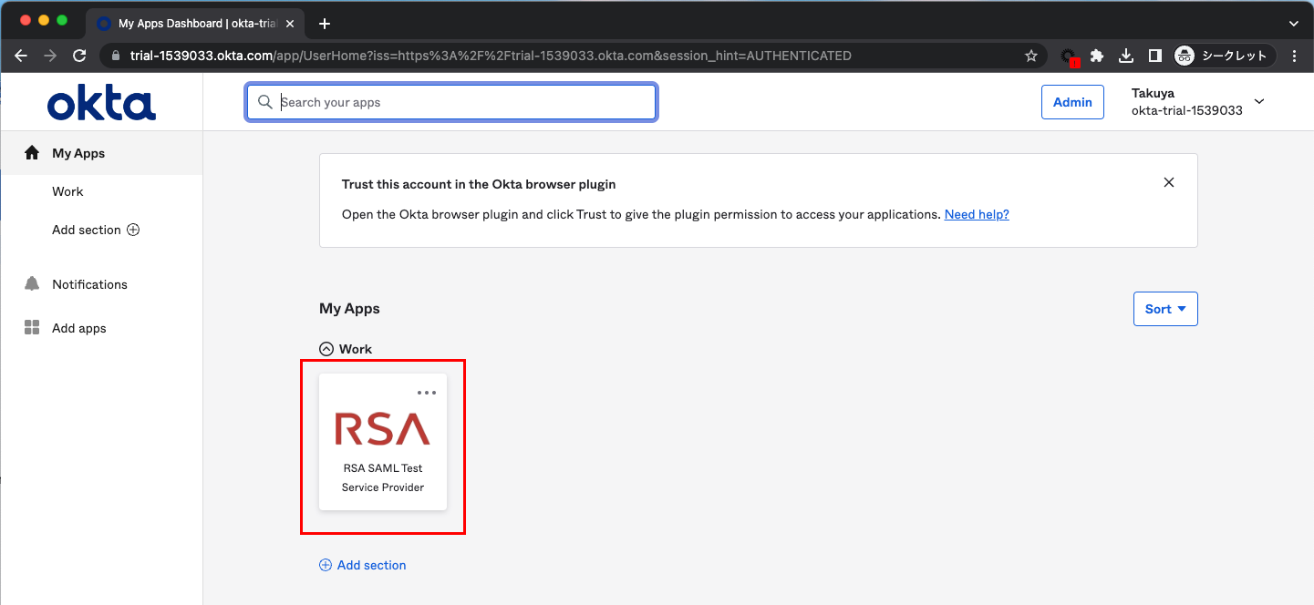
Task: Open the browser Extensions puzzle icon
Action: 1097,56
